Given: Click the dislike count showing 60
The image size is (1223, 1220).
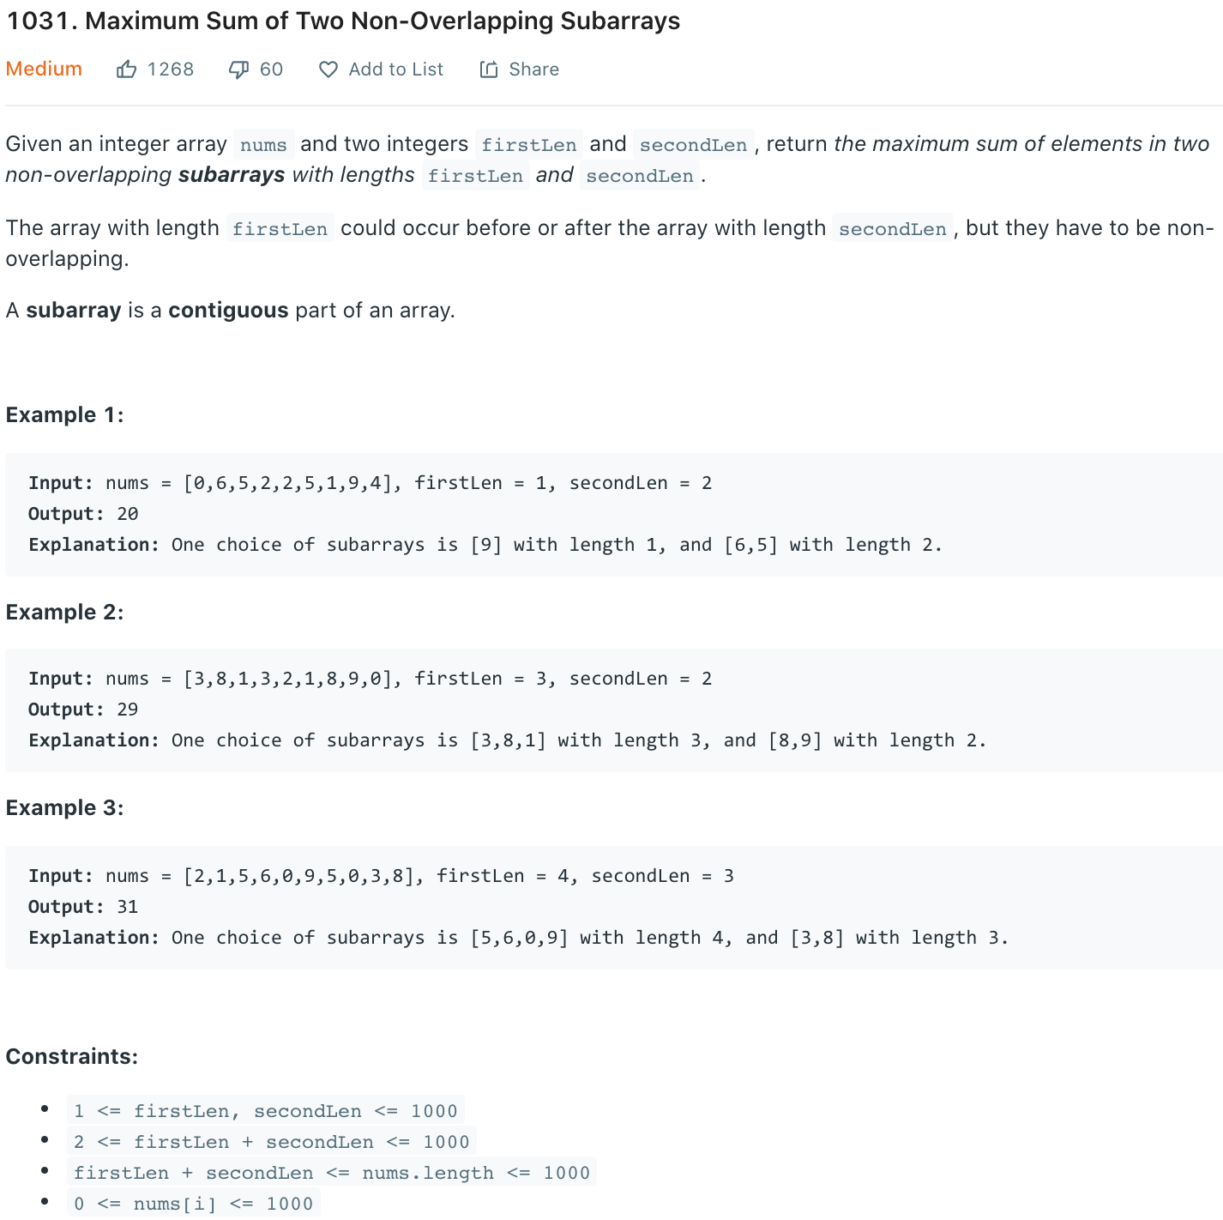Looking at the screenshot, I should point(270,69).
